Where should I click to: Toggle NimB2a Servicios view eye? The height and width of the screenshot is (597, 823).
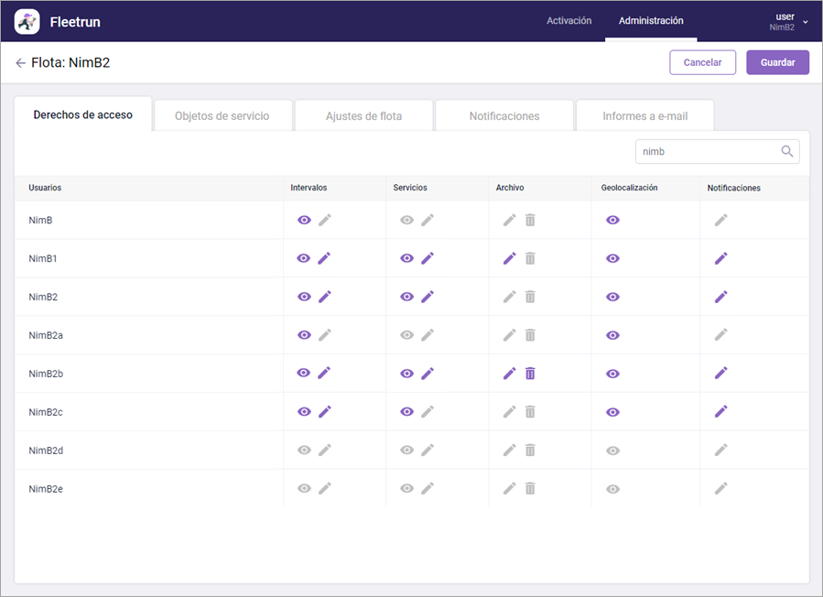406,335
